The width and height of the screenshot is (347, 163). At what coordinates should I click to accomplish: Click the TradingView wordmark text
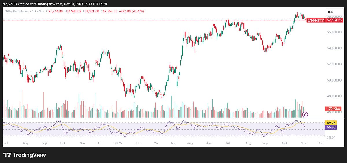[29, 155]
